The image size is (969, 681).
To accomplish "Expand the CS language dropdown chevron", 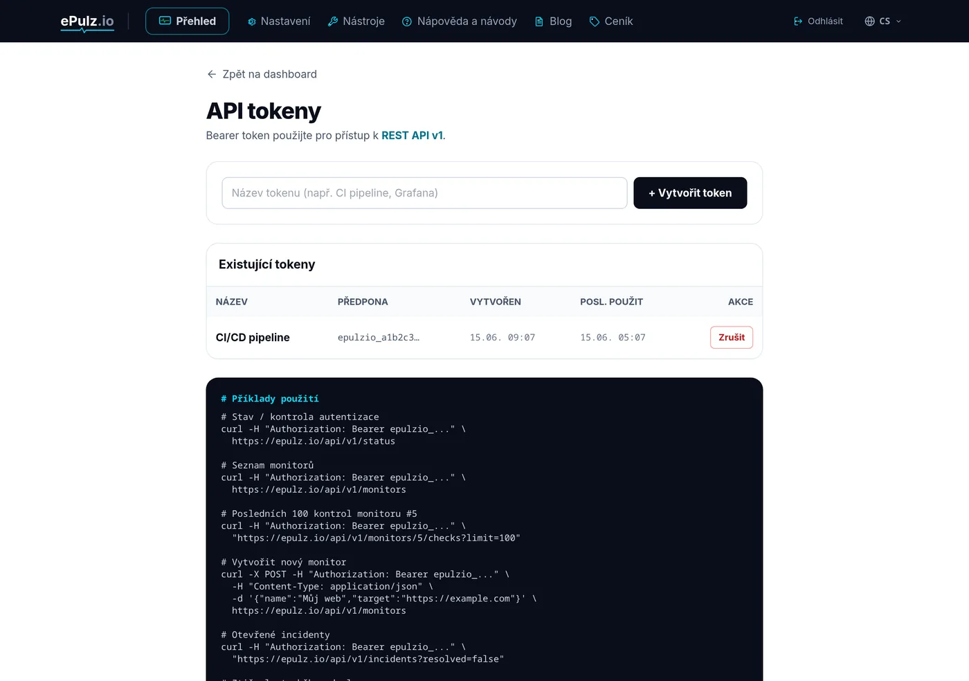I will coord(898,21).
